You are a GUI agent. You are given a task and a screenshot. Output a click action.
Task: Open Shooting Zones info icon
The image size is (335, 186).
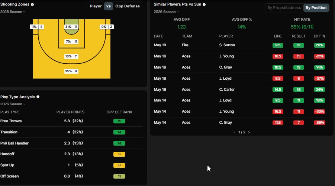click(32, 4)
